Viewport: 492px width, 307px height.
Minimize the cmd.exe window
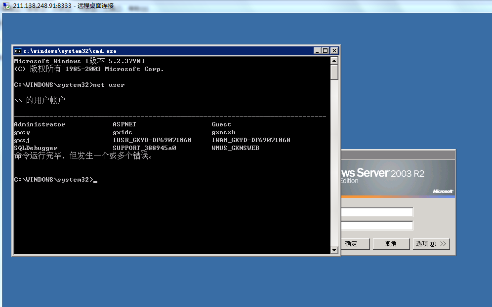[317, 51]
